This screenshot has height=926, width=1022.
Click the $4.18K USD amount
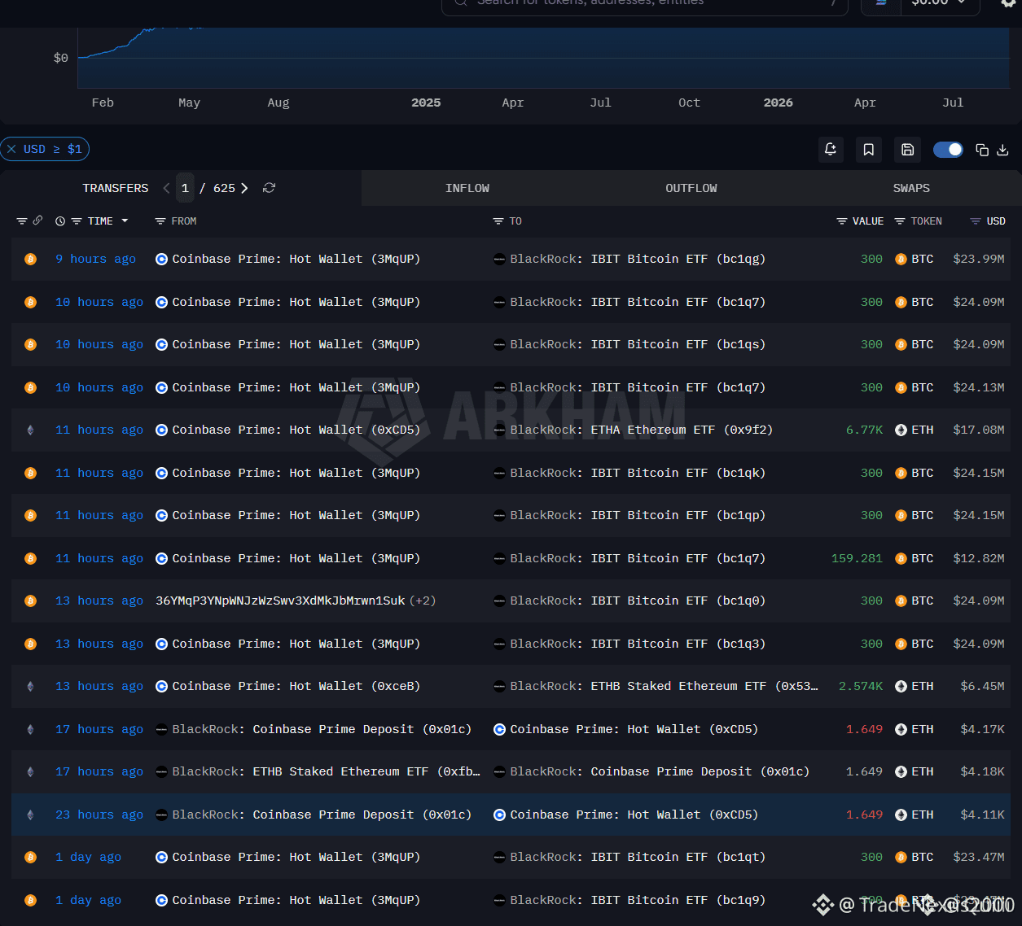(x=982, y=771)
